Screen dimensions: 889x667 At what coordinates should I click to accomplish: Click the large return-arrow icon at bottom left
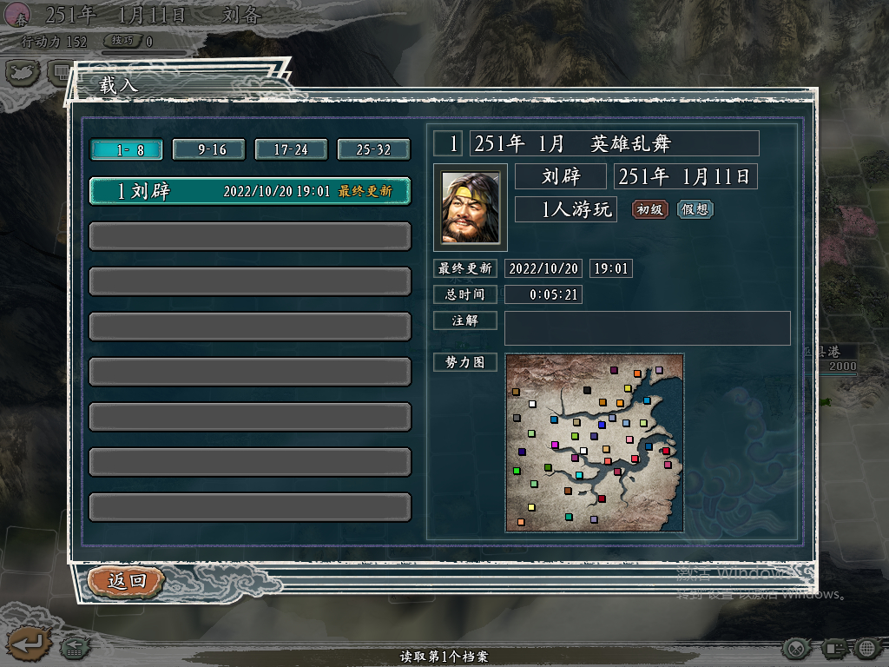coord(29,644)
